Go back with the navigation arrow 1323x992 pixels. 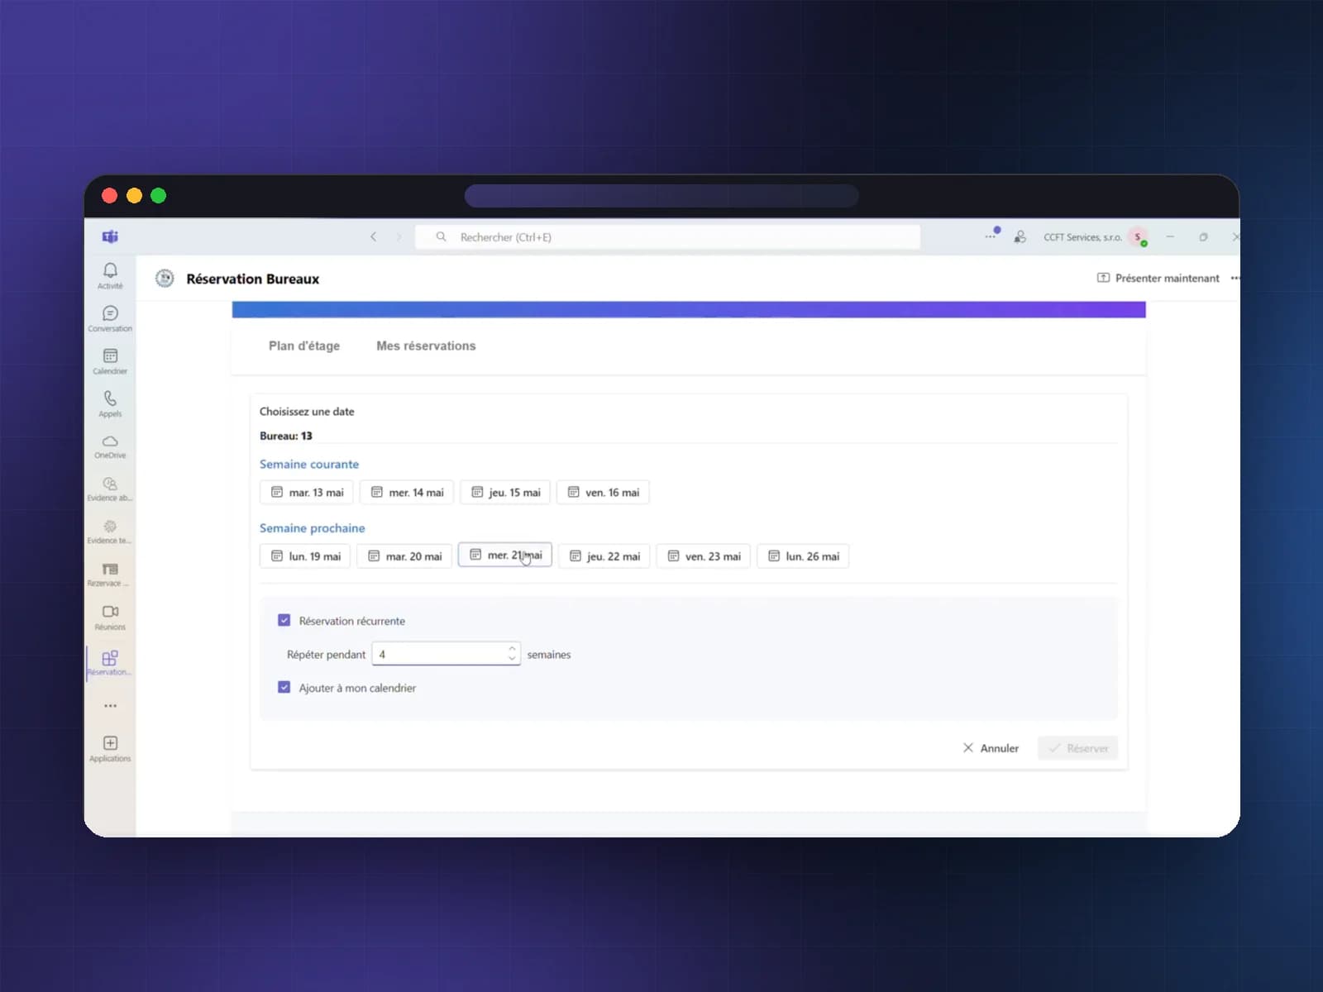pyautogui.click(x=374, y=237)
